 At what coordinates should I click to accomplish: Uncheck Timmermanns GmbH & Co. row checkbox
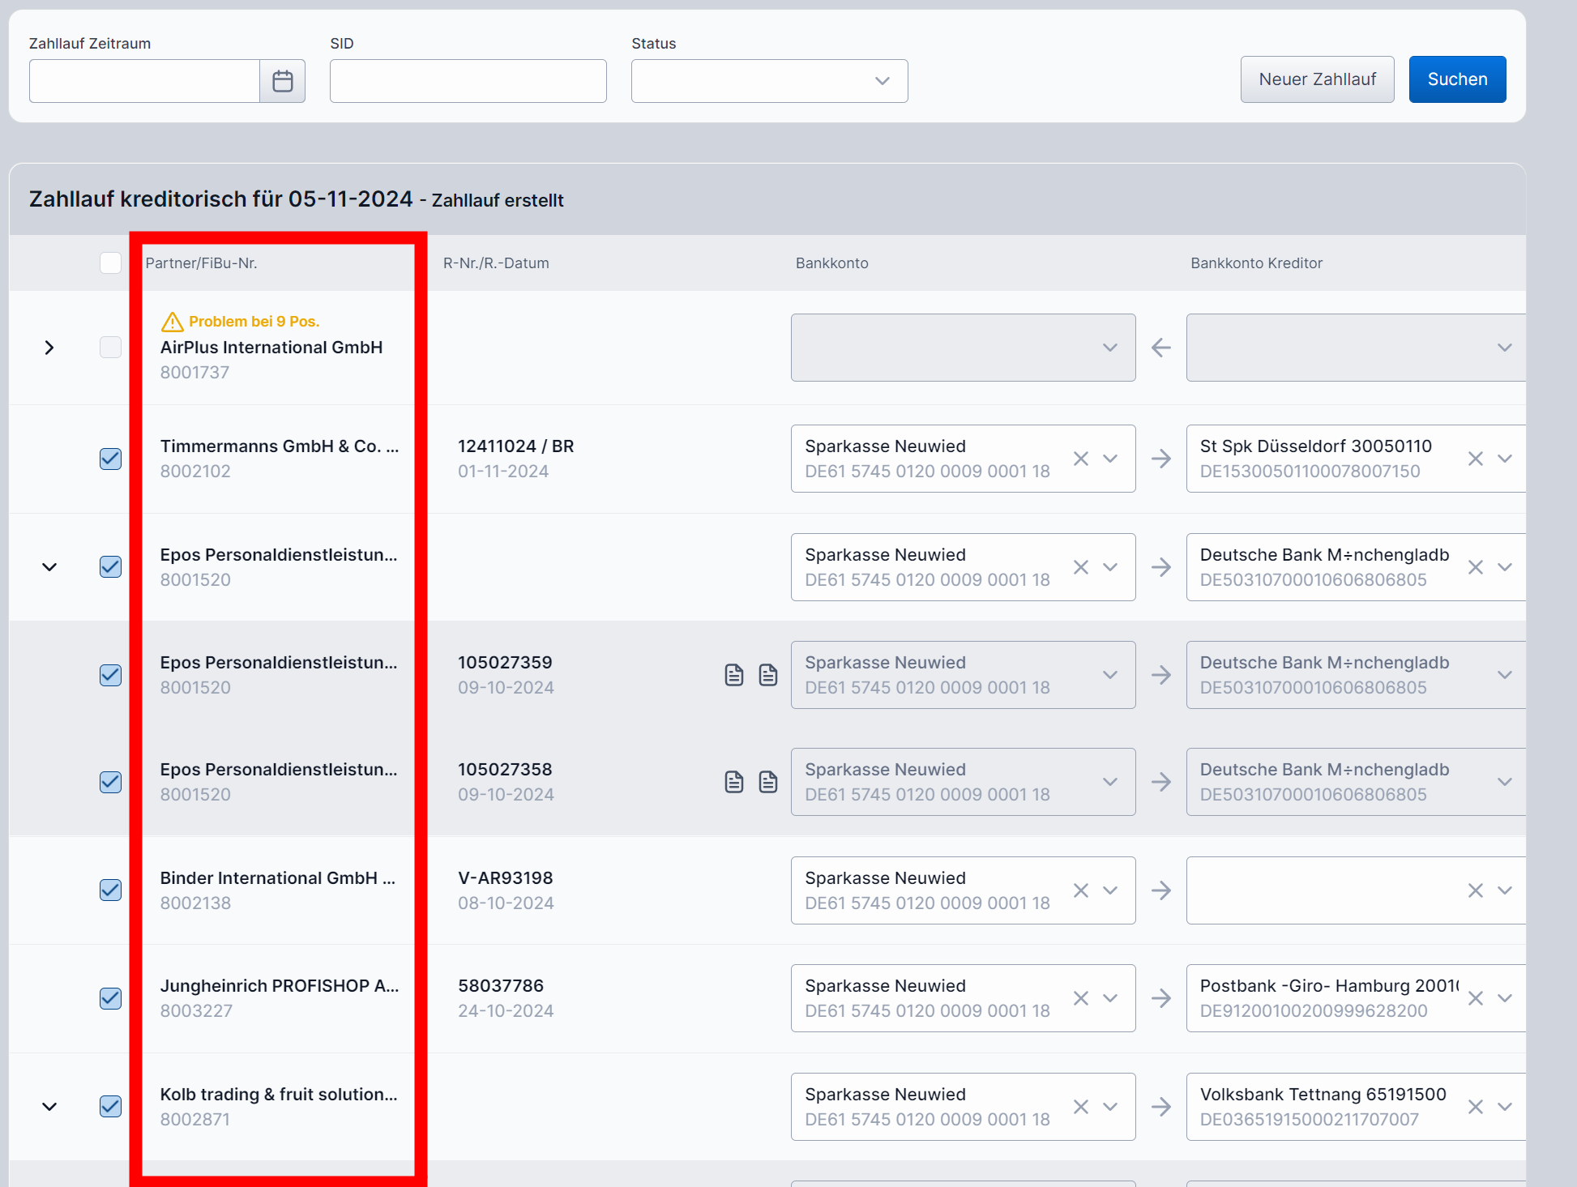pos(110,459)
